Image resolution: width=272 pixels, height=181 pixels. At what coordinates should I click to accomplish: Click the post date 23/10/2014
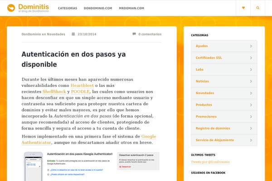coord(87,34)
